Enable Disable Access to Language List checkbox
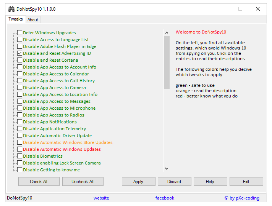 20,40
